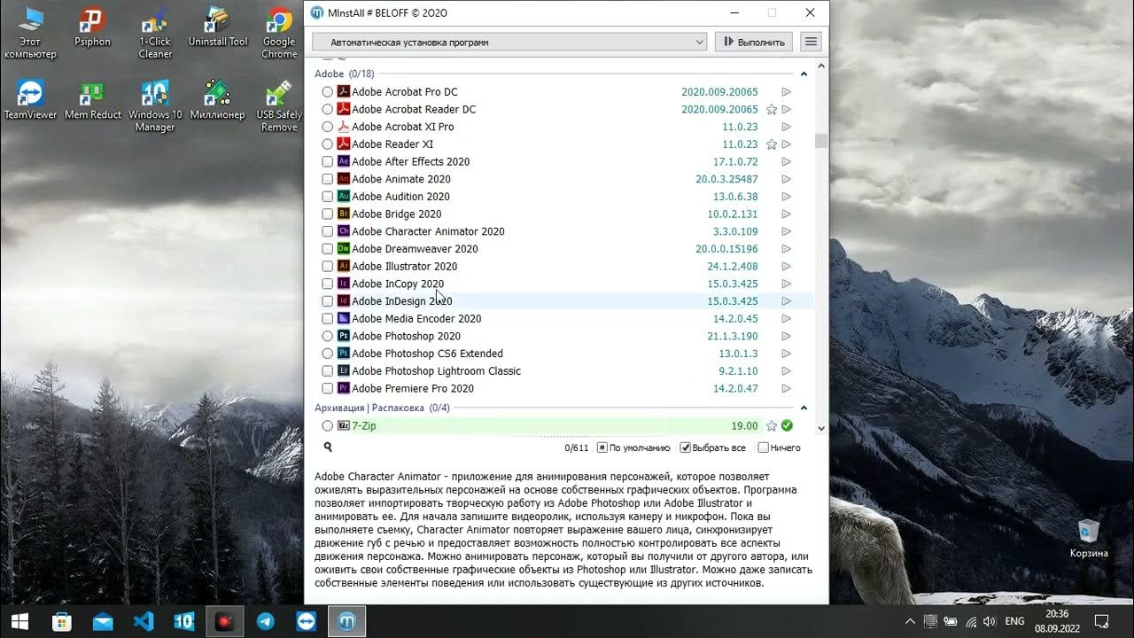Click the Adobe Media Encoder 2020 row label
This screenshot has height=638, width=1134.
click(416, 319)
